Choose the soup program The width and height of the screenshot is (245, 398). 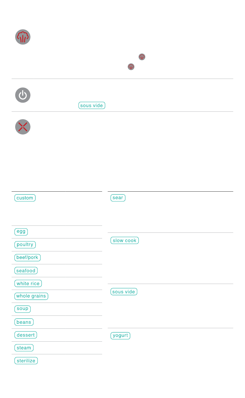23,309
